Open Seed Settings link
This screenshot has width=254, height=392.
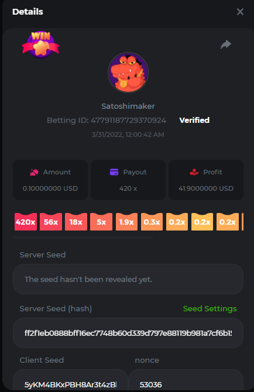point(210,309)
